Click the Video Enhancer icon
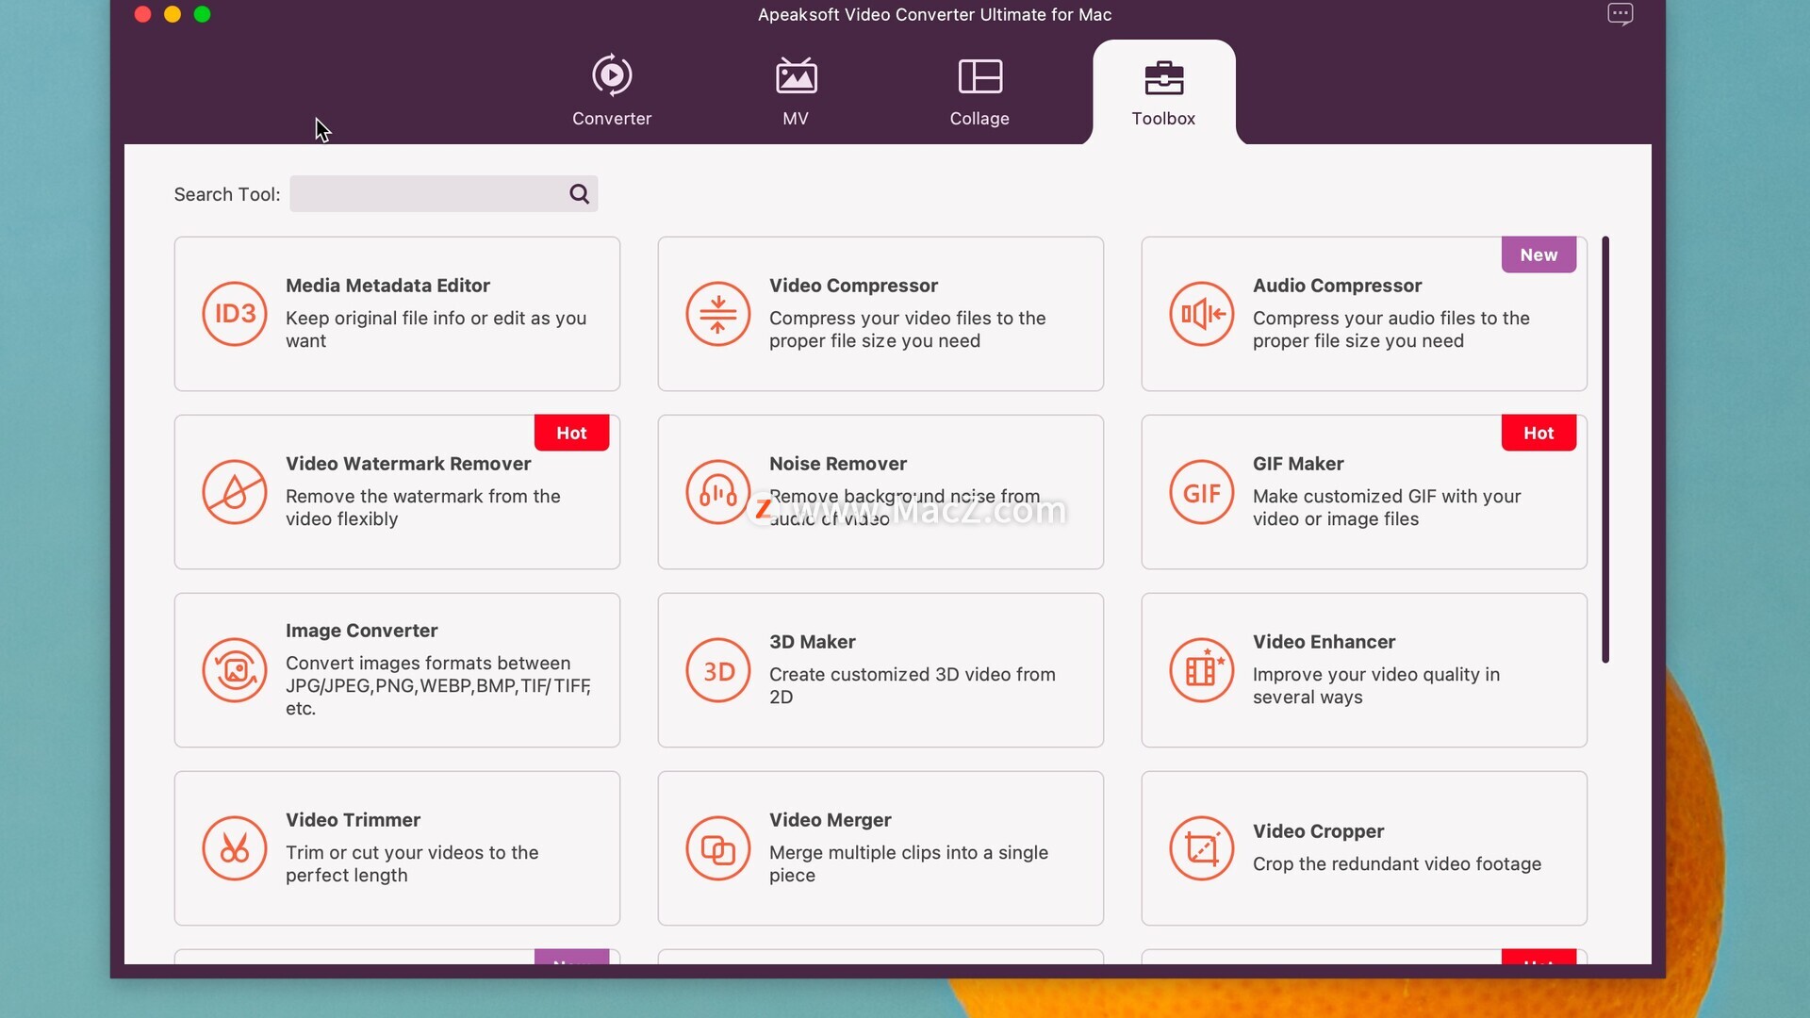Image resolution: width=1810 pixels, height=1018 pixels. tap(1202, 670)
